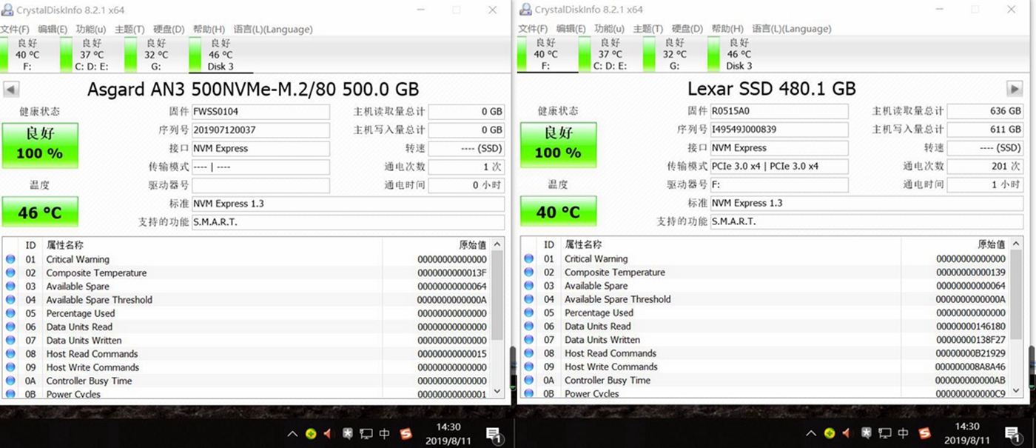The width and height of the screenshot is (1036, 448).
Task: Click the previous disk arrow in Asgard window
Action: pos(11,90)
